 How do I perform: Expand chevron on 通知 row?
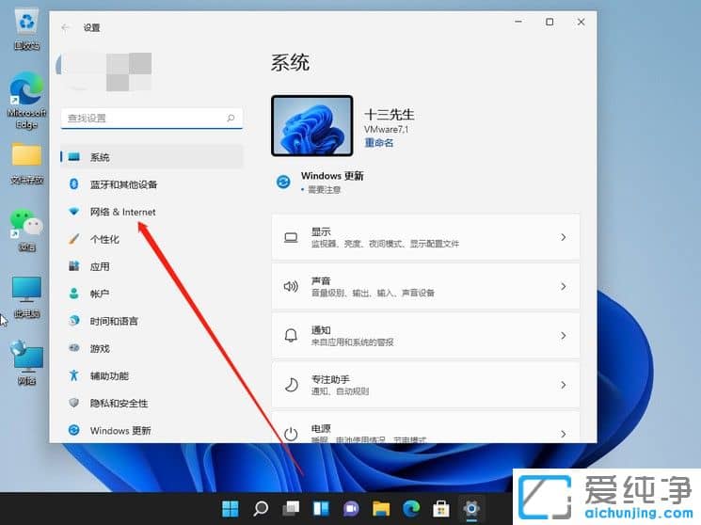tap(564, 335)
